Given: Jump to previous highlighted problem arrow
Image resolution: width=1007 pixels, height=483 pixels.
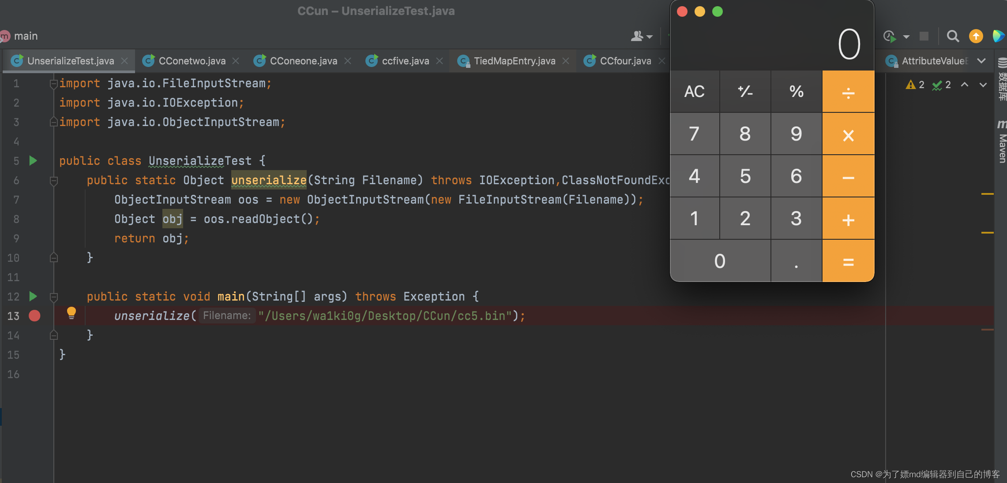Looking at the screenshot, I should [x=965, y=85].
